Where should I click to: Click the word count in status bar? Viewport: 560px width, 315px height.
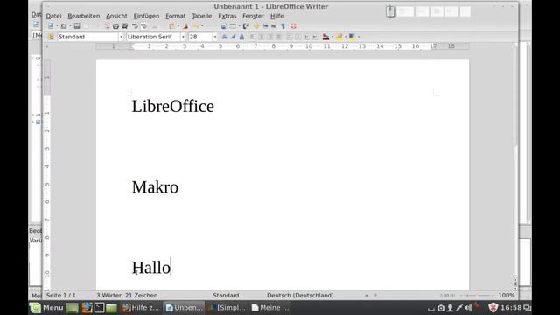coord(127,296)
